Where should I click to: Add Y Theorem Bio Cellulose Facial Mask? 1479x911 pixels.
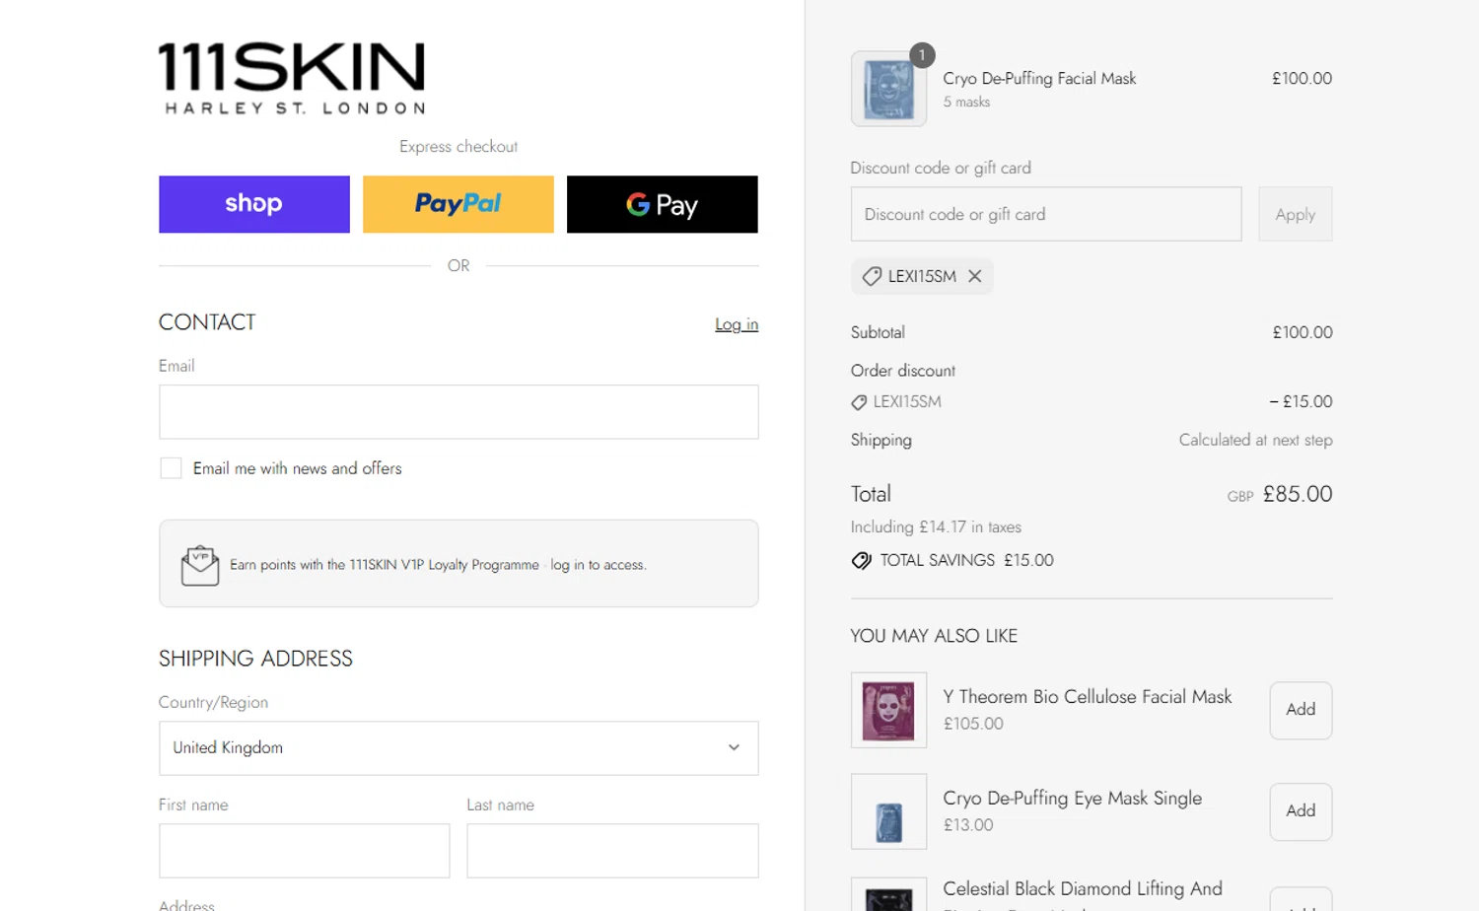coord(1301,710)
